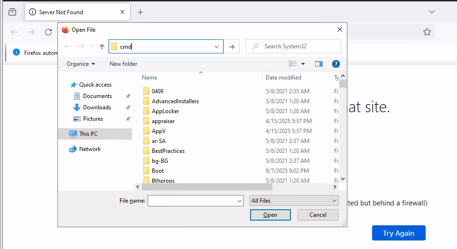The width and height of the screenshot is (457, 249).
Task: Open a new browser tab
Action: pyautogui.click(x=140, y=12)
